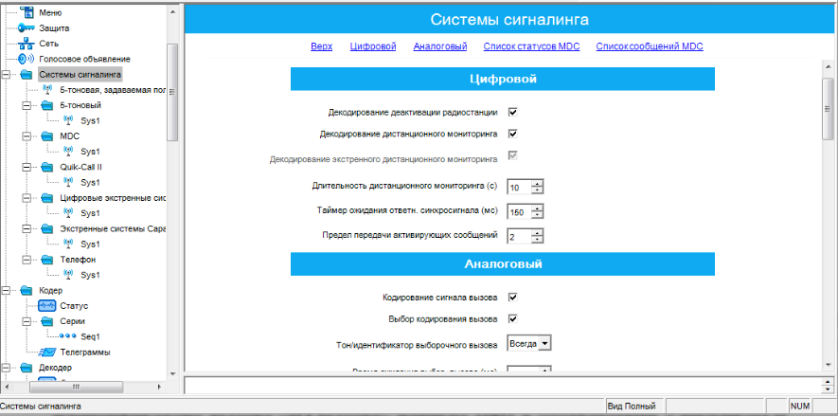Click the Цифровые экстренные folder icon
The width and height of the screenshot is (838, 416).
tap(47, 198)
